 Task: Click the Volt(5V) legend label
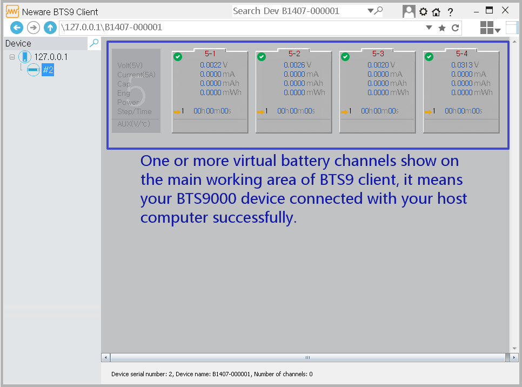click(x=130, y=65)
